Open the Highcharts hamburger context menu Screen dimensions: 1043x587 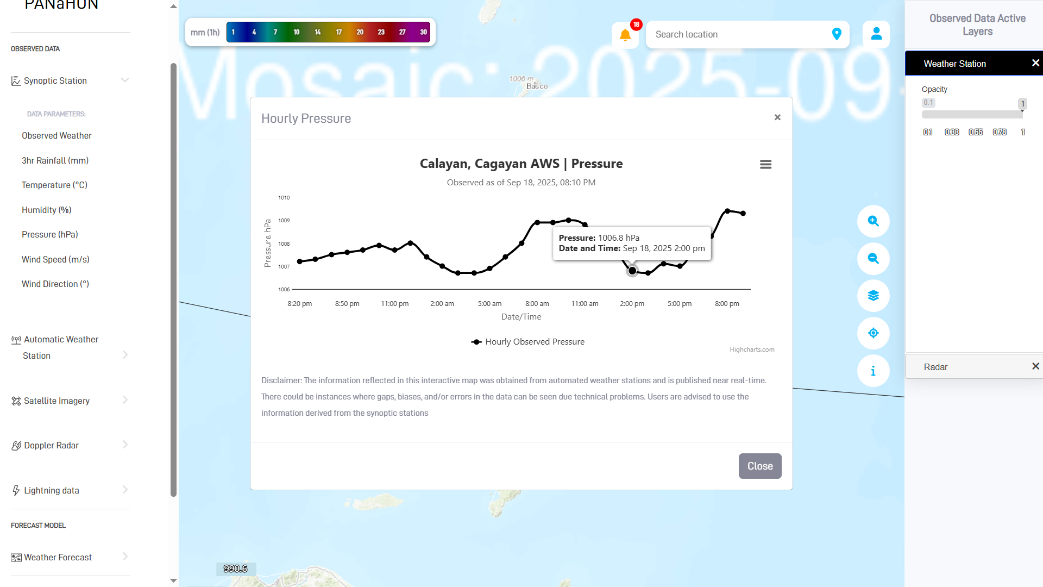point(765,164)
